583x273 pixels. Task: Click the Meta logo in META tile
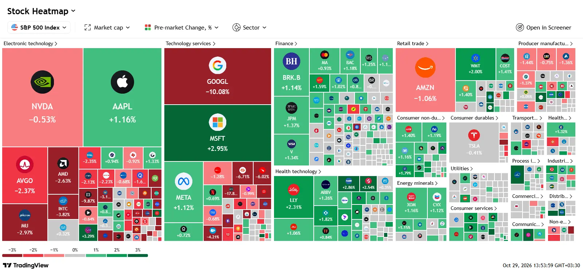184,181
